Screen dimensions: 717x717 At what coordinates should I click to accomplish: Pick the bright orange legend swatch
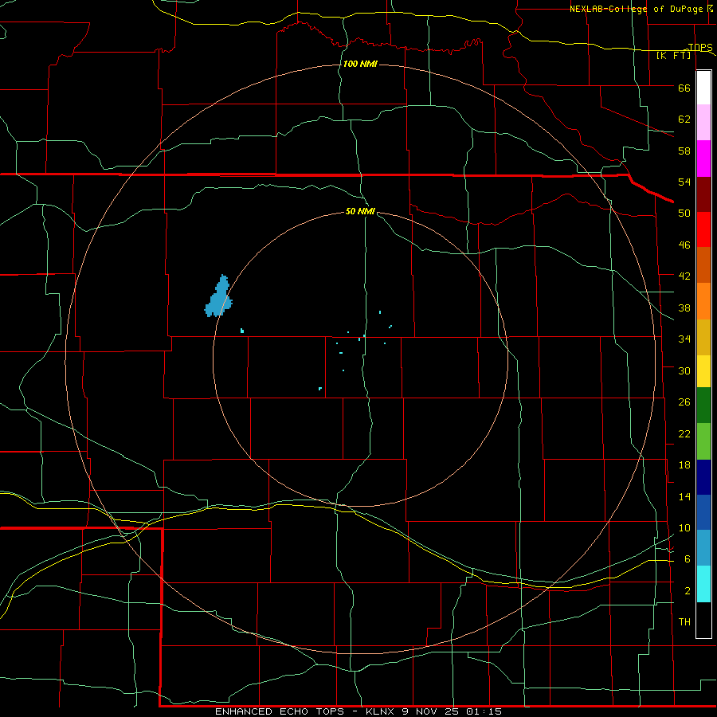point(703,301)
